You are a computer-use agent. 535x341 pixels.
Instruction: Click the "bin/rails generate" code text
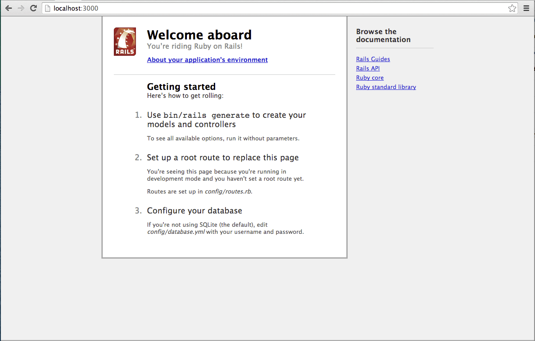(x=206, y=115)
